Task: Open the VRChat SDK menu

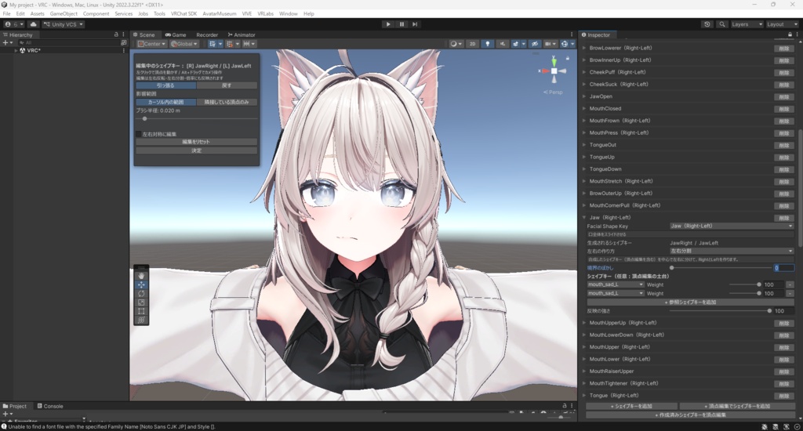Action: (x=183, y=14)
